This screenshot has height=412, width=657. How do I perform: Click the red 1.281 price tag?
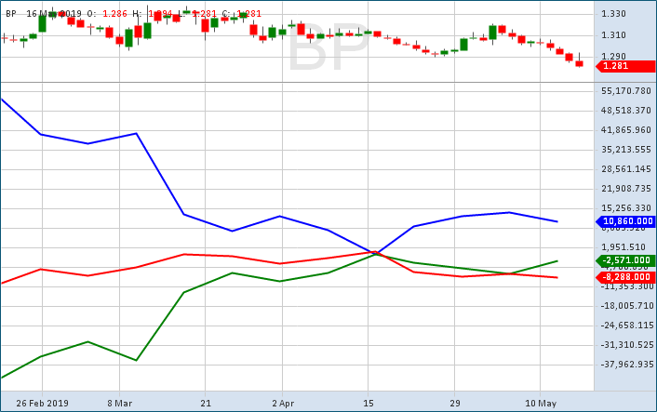pos(625,66)
